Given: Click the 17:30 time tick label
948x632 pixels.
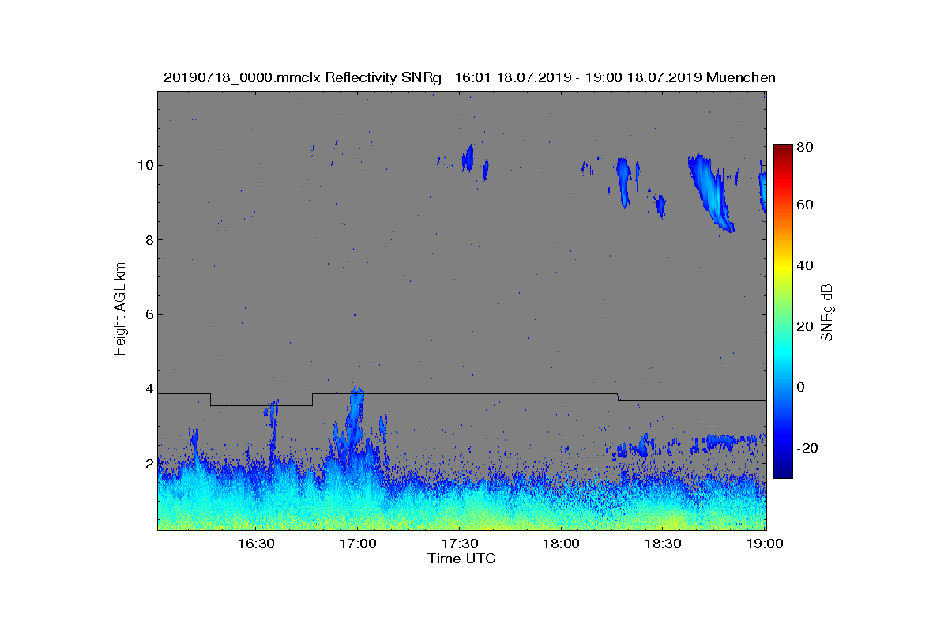Looking at the screenshot, I should point(459,544).
